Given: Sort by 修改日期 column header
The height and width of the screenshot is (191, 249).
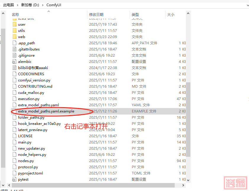Looking at the screenshot, I should point(96,14).
